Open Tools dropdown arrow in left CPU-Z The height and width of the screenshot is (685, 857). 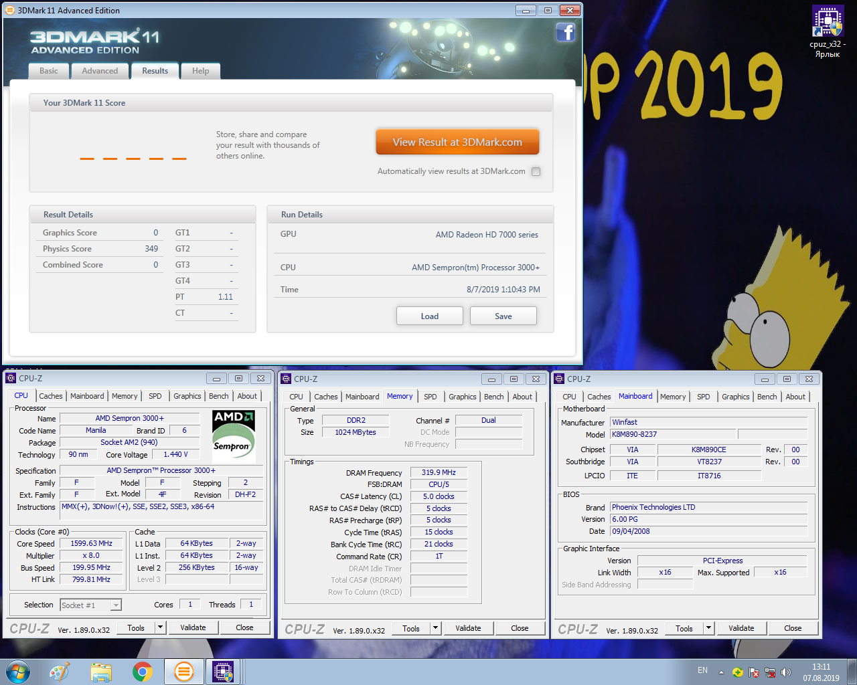(x=160, y=627)
